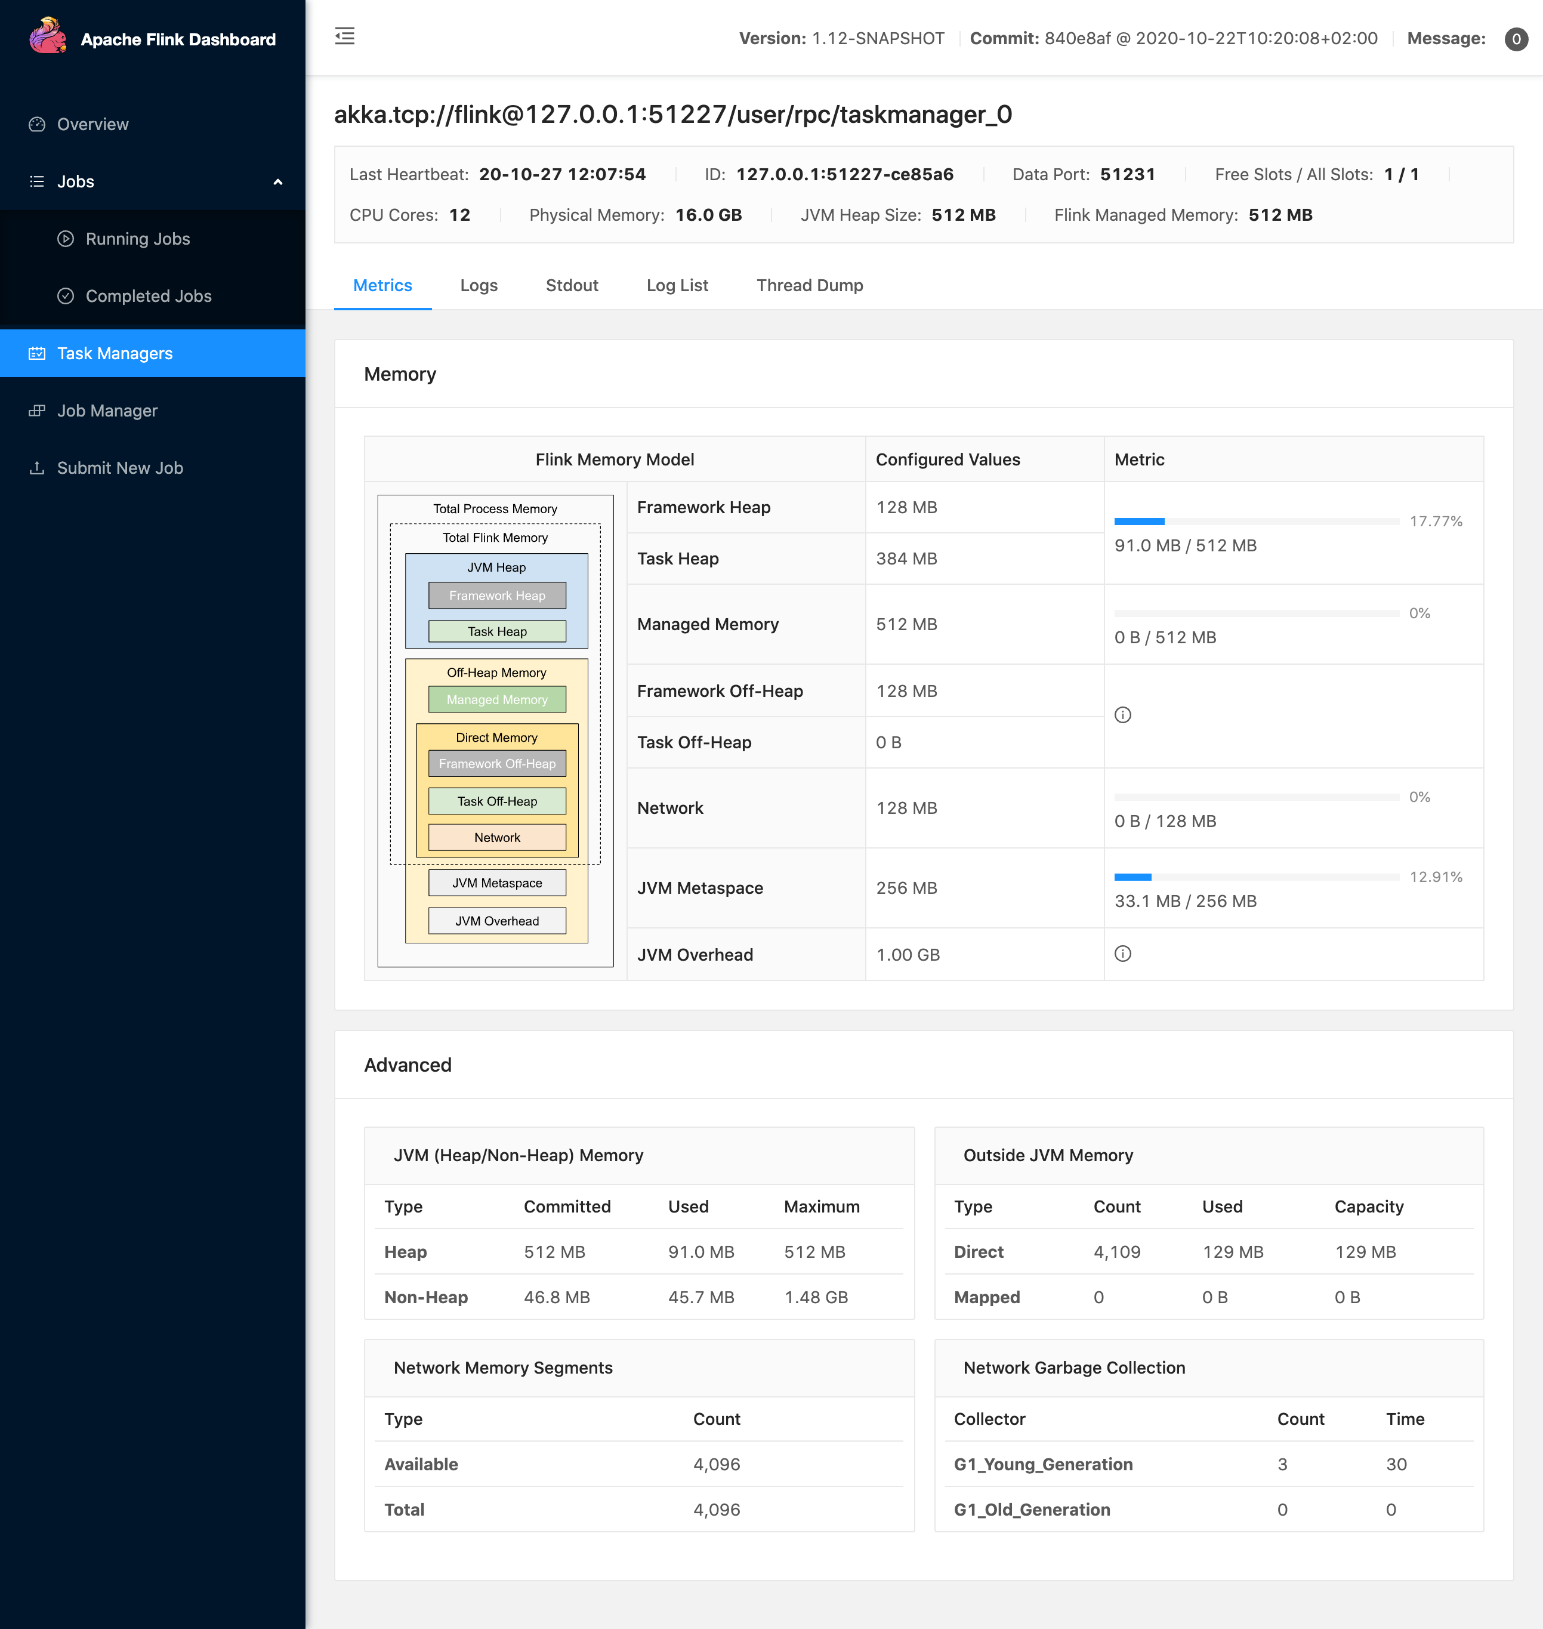Open the Log List tab

pos(677,285)
